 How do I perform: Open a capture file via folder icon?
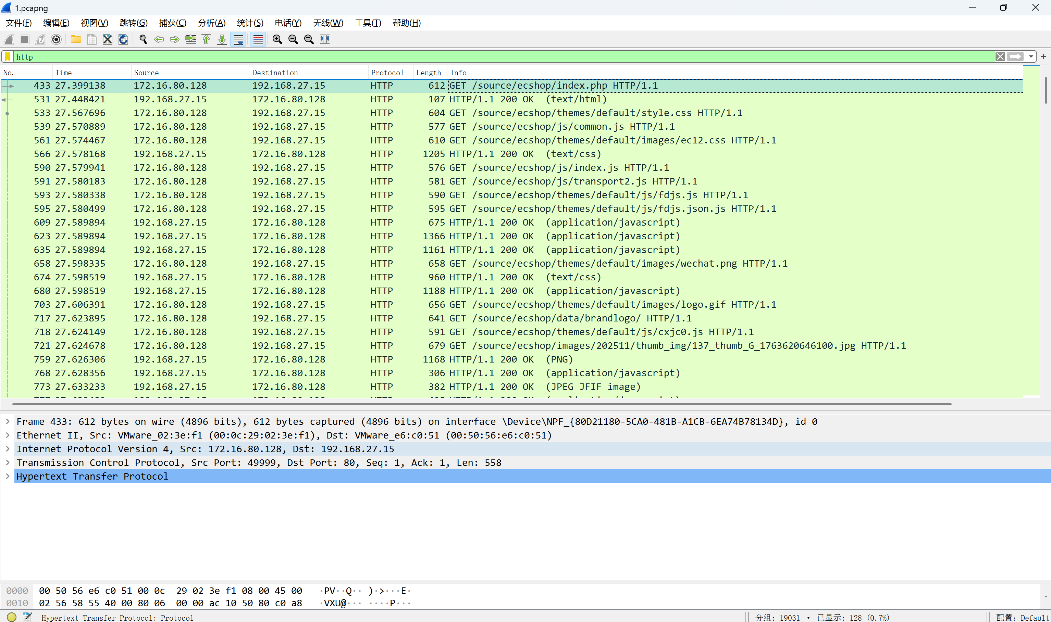(x=76, y=39)
